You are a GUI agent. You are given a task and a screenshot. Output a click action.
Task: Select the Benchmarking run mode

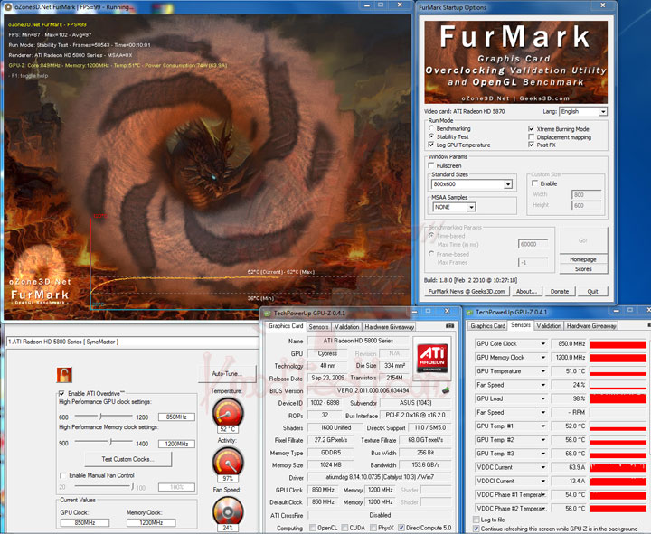431,128
